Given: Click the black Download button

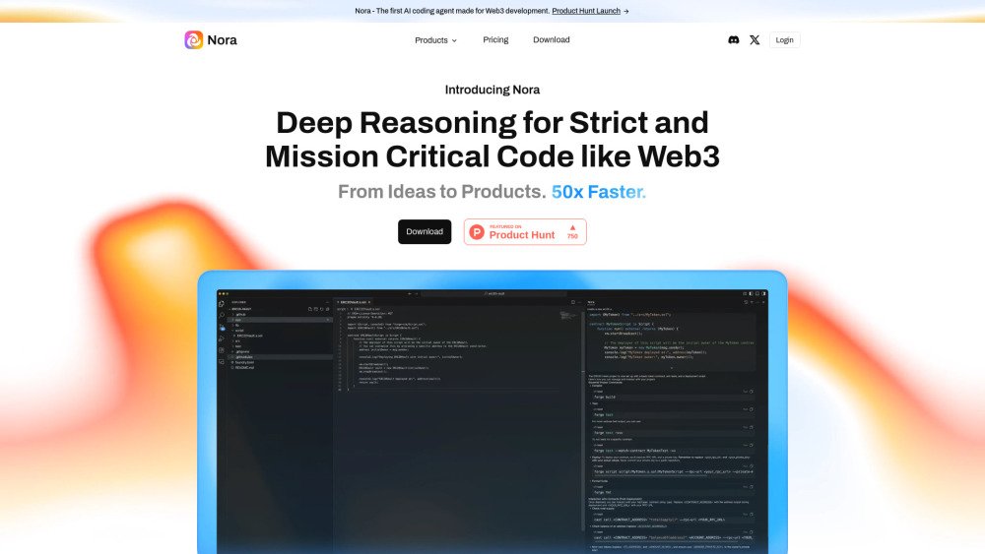Looking at the screenshot, I should tap(425, 232).
